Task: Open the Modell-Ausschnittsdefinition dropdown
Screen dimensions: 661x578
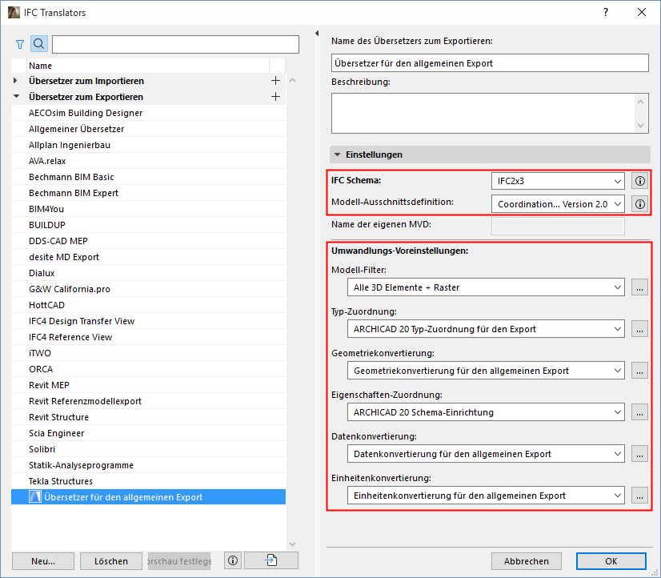Action: pyautogui.click(x=557, y=204)
